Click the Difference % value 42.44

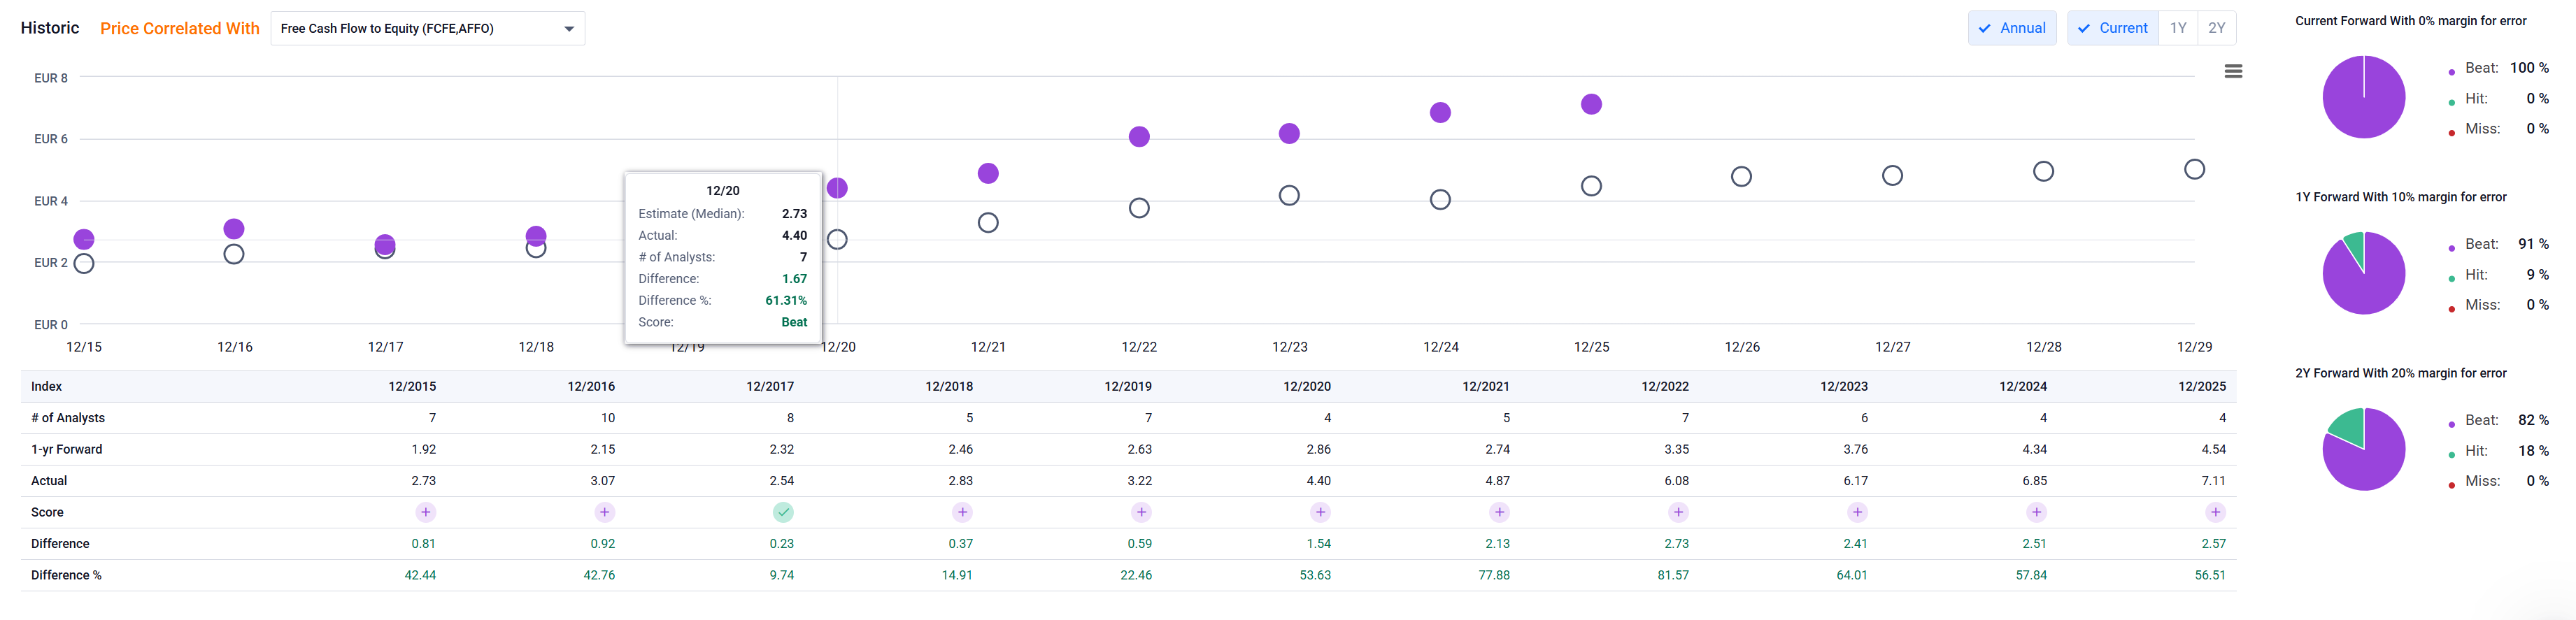tap(420, 575)
